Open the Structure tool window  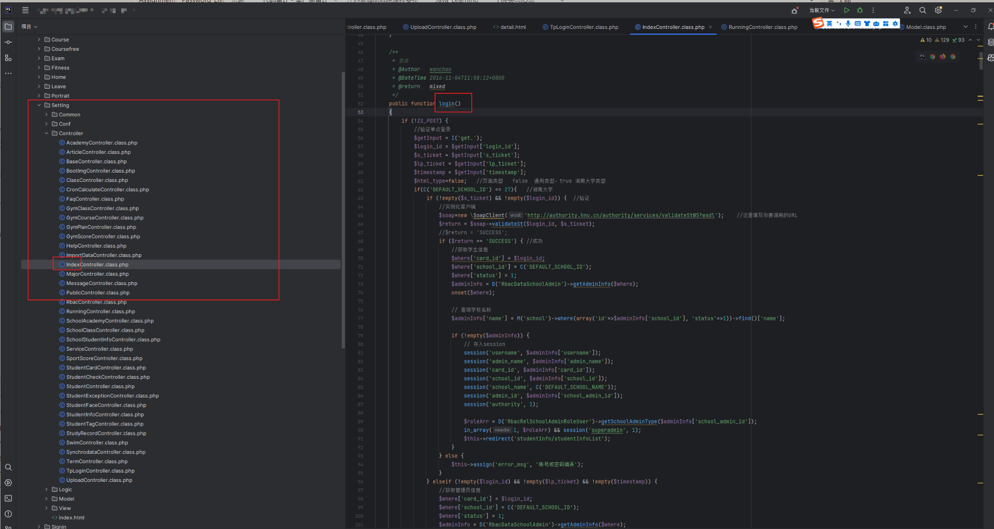click(x=8, y=58)
